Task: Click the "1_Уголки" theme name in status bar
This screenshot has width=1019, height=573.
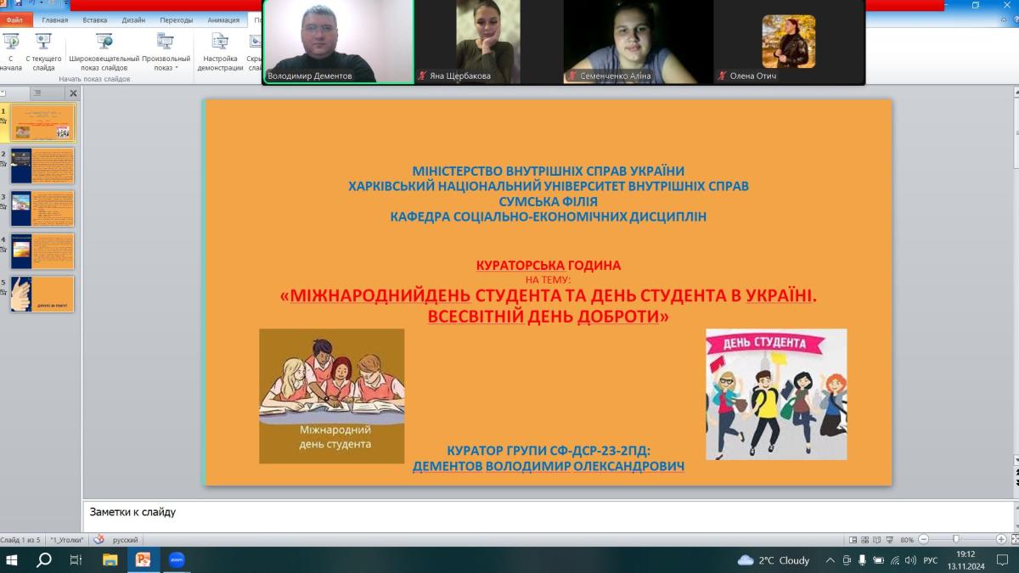Action: pyautogui.click(x=65, y=540)
